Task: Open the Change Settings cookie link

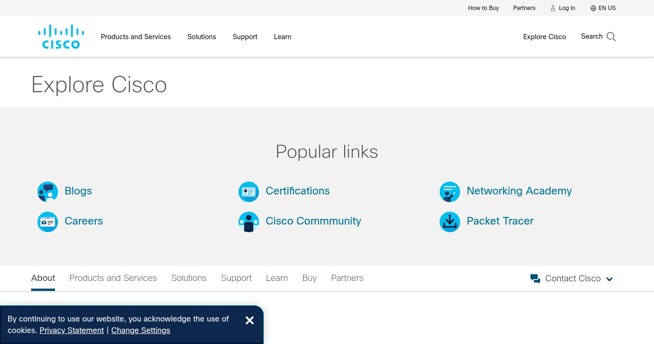Action: coord(141,331)
